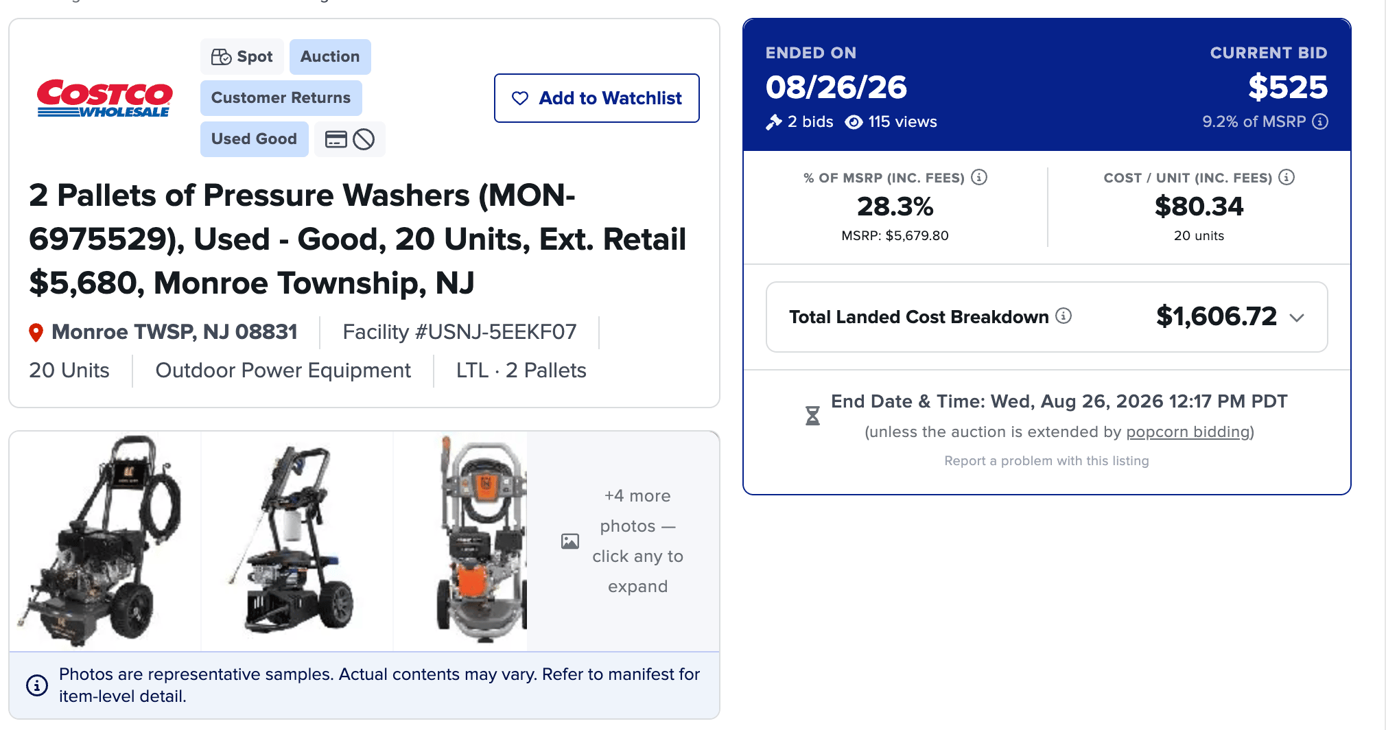Click the info icon beside % OF MSRP (INC. FEES)
The height and width of the screenshot is (730, 1386).
(x=979, y=177)
